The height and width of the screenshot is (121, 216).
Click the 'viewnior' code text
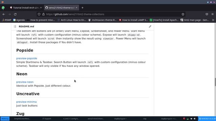point(108,39)
